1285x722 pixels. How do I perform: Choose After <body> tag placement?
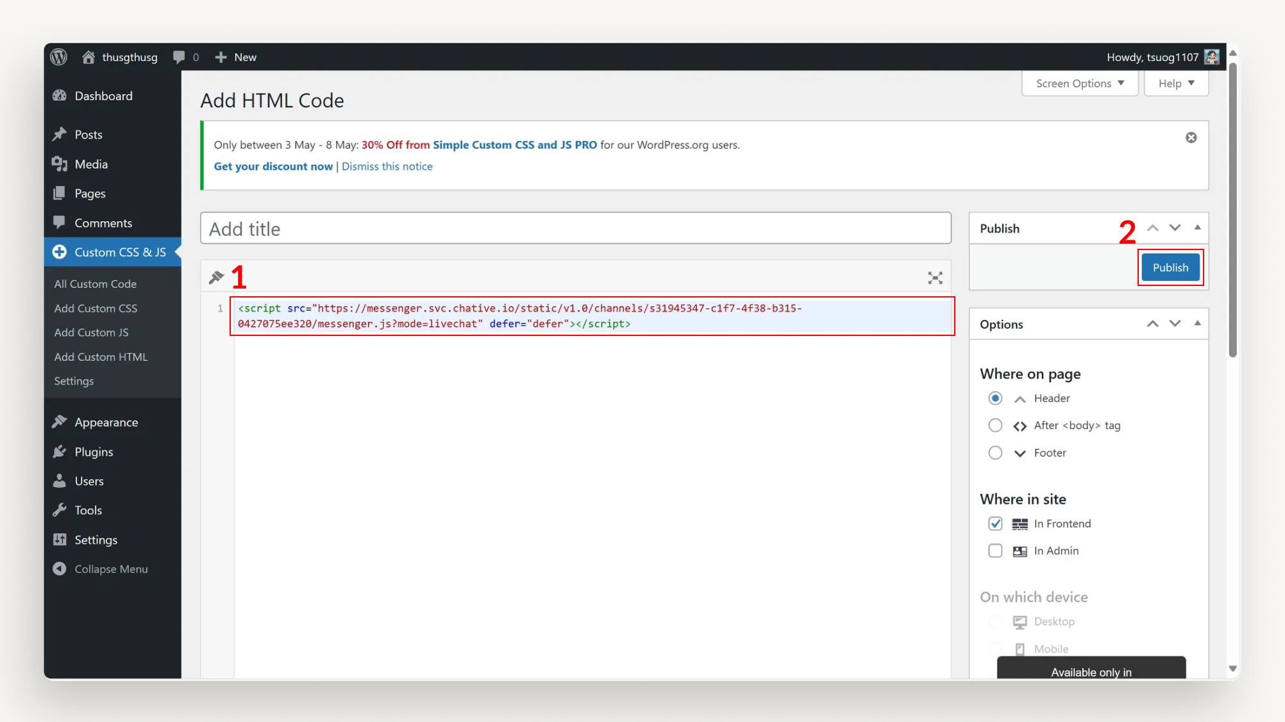(995, 425)
